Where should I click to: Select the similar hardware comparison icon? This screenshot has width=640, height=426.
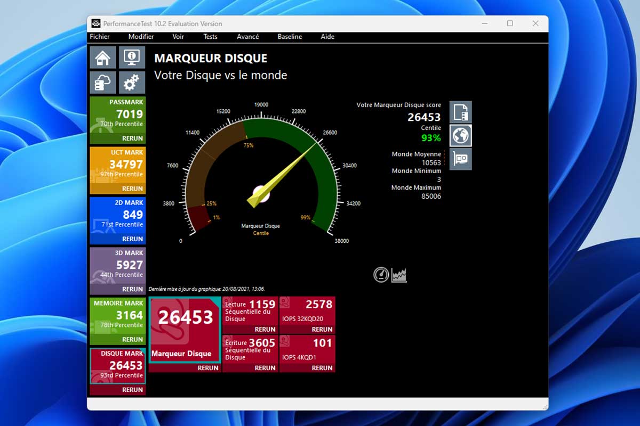click(x=461, y=159)
